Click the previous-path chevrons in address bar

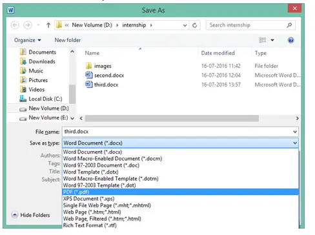point(66,25)
